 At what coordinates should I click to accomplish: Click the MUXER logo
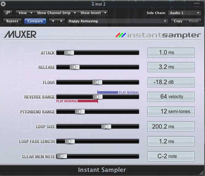click(20, 34)
